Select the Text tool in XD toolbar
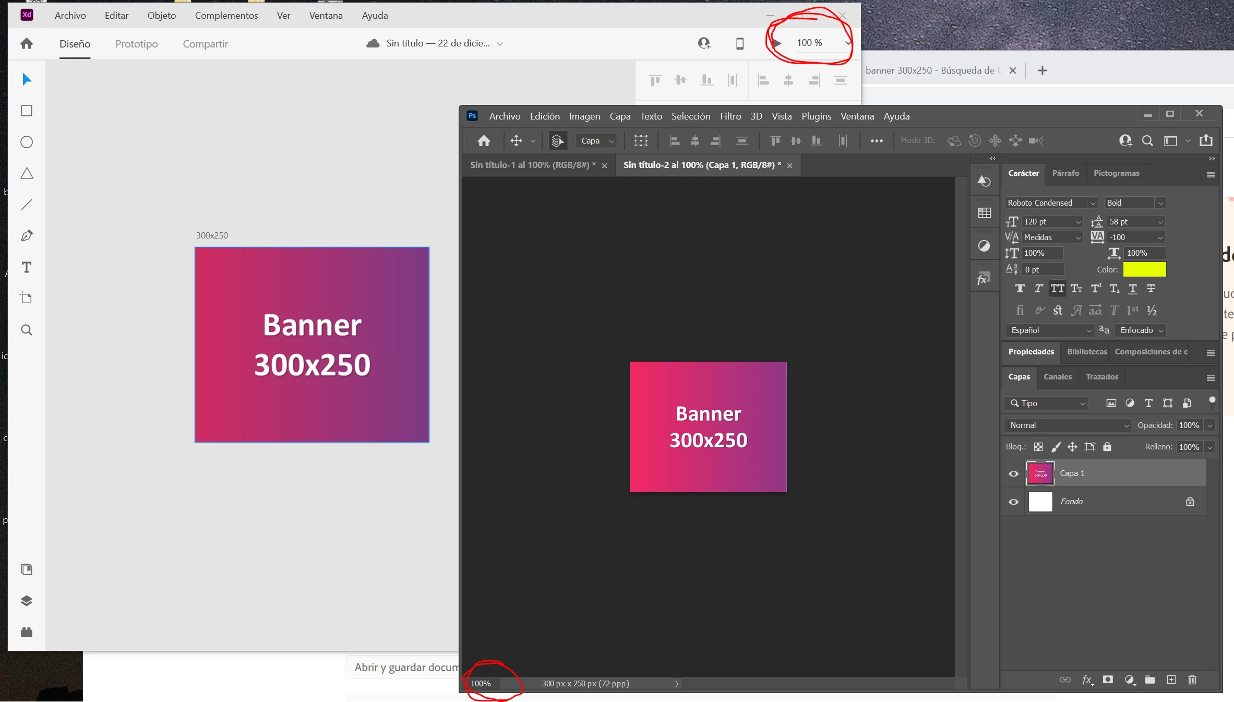The image size is (1234, 702). pyautogui.click(x=27, y=267)
